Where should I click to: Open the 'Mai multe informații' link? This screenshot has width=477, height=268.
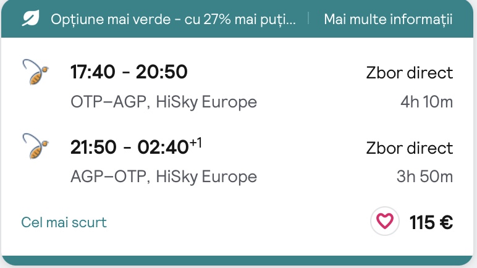388,19
